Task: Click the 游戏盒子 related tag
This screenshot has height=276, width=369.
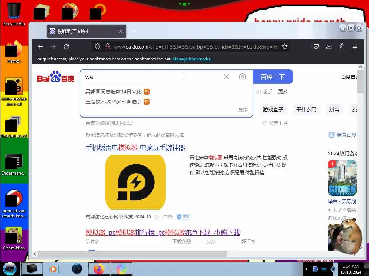Action: [273, 110]
